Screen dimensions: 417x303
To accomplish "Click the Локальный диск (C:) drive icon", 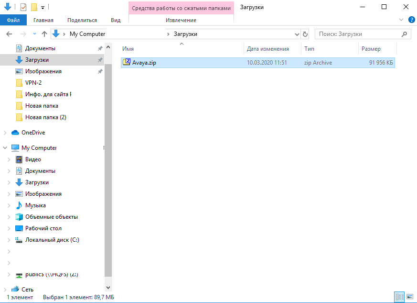I will pos(19,240).
